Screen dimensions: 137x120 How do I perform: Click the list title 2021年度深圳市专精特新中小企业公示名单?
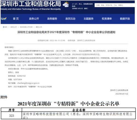point(68,104)
